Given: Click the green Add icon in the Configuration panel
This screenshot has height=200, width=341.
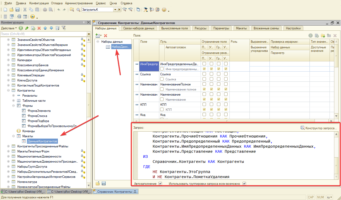Looking at the screenshot, I should tap(21, 28).
